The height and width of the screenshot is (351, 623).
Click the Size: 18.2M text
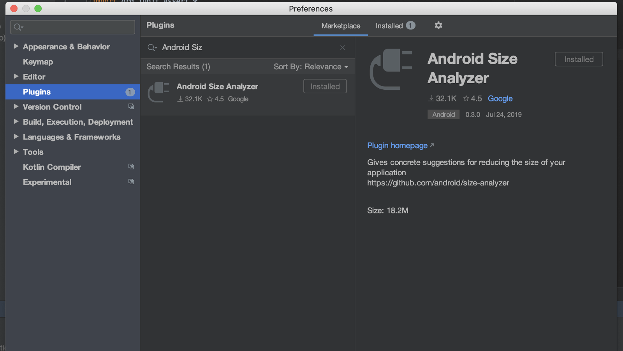388,210
